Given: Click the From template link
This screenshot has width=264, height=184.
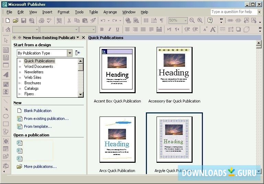Looking at the screenshot, I should coord(38,126).
